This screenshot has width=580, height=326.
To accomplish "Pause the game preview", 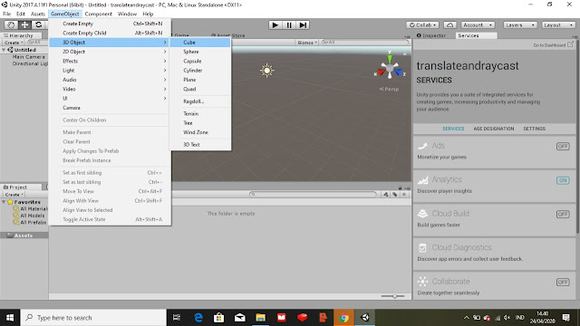I will [x=289, y=25].
